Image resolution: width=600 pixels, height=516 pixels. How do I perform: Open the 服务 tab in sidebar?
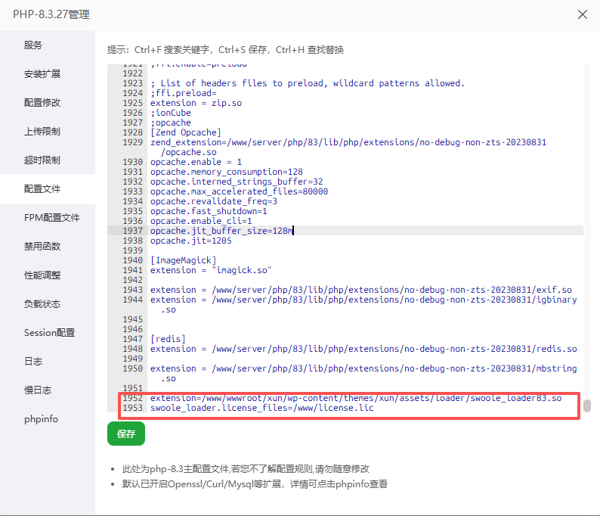[x=33, y=45]
